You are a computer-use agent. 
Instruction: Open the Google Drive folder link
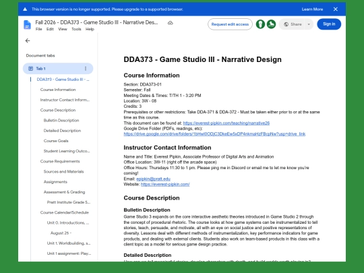pos(214,134)
